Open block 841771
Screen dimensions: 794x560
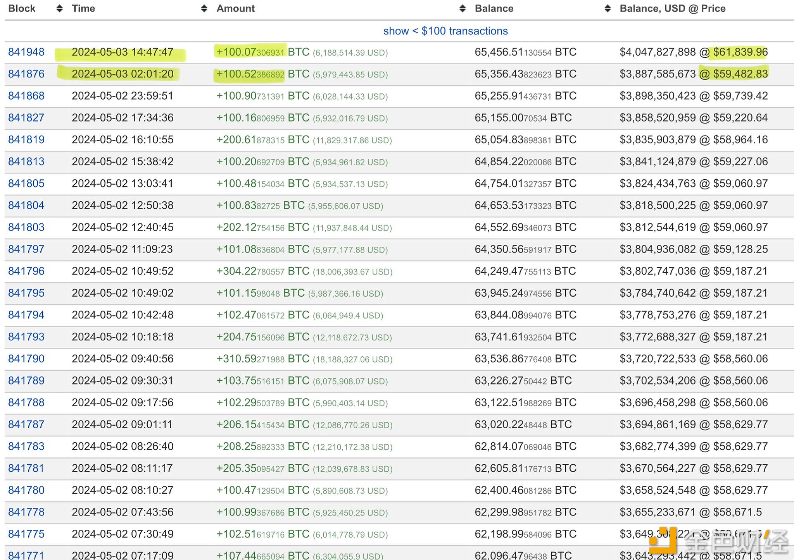(x=26, y=555)
